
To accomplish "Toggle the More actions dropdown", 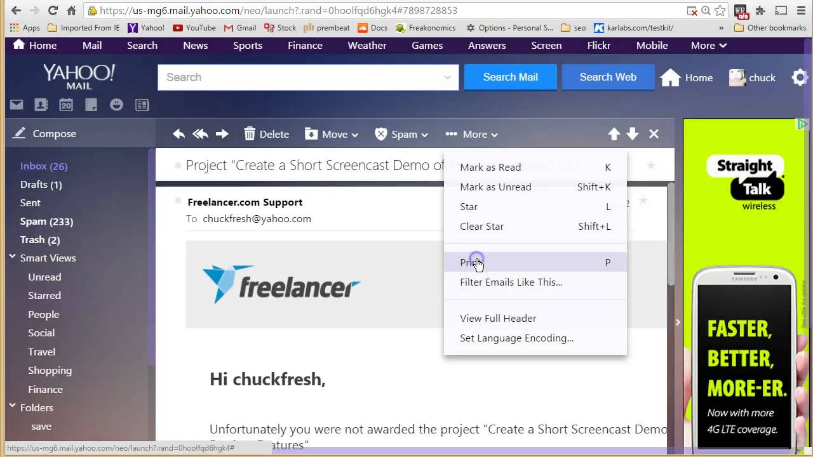I will tap(472, 134).
